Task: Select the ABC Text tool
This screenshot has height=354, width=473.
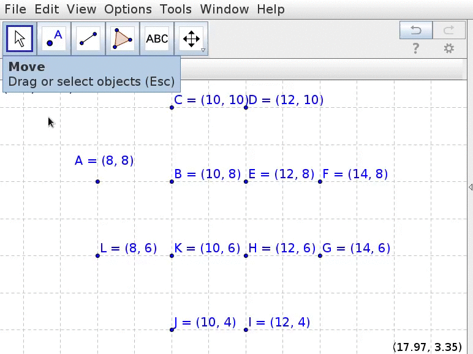Action: pos(157,39)
